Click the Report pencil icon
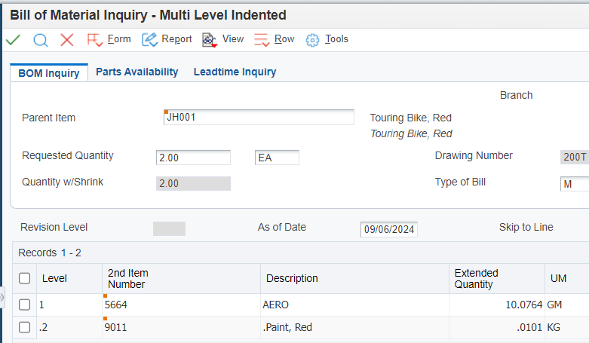The height and width of the screenshot is (343, 589). [x=149, y=40]
